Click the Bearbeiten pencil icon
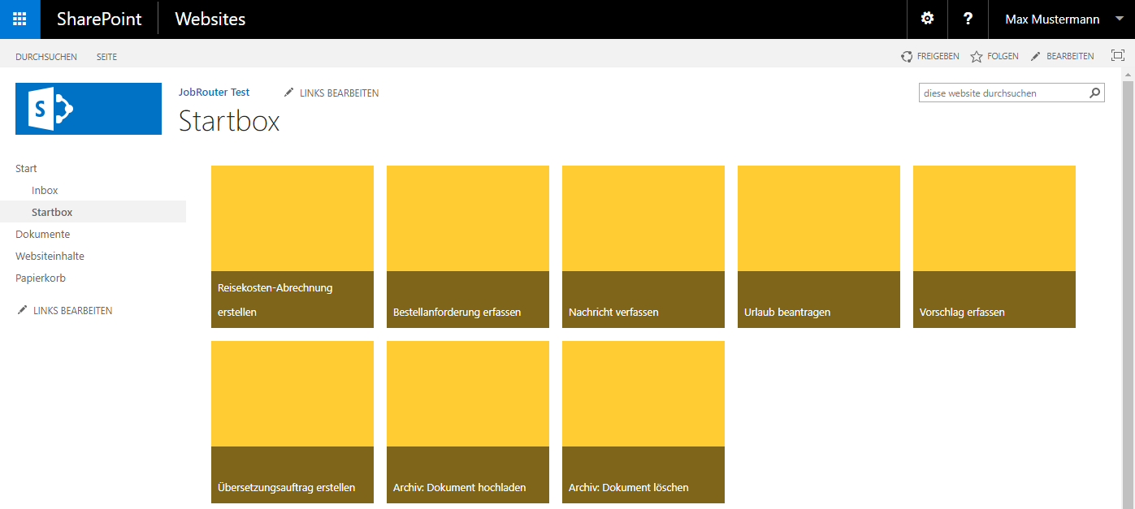The width and height of the screenshot is (1135, 509). [x=1036, y=57]
